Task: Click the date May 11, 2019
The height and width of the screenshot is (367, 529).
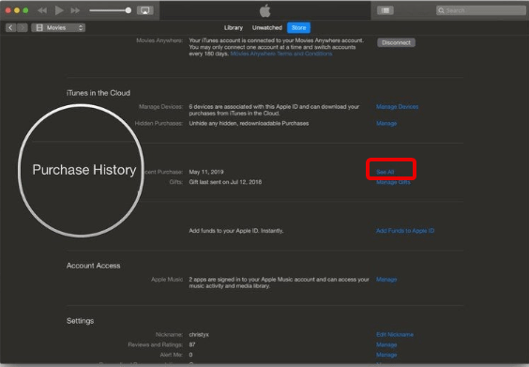Action: pyautogui.click(x=206, y=172)
